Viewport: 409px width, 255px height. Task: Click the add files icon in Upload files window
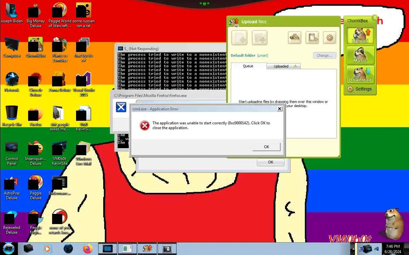(239, 38)
